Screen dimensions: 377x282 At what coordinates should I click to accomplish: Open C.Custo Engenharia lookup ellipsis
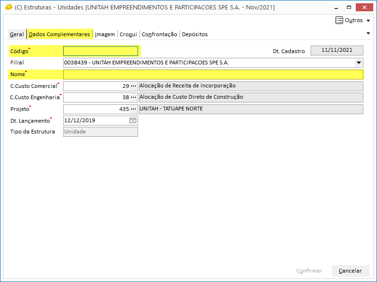coord(133,97)
